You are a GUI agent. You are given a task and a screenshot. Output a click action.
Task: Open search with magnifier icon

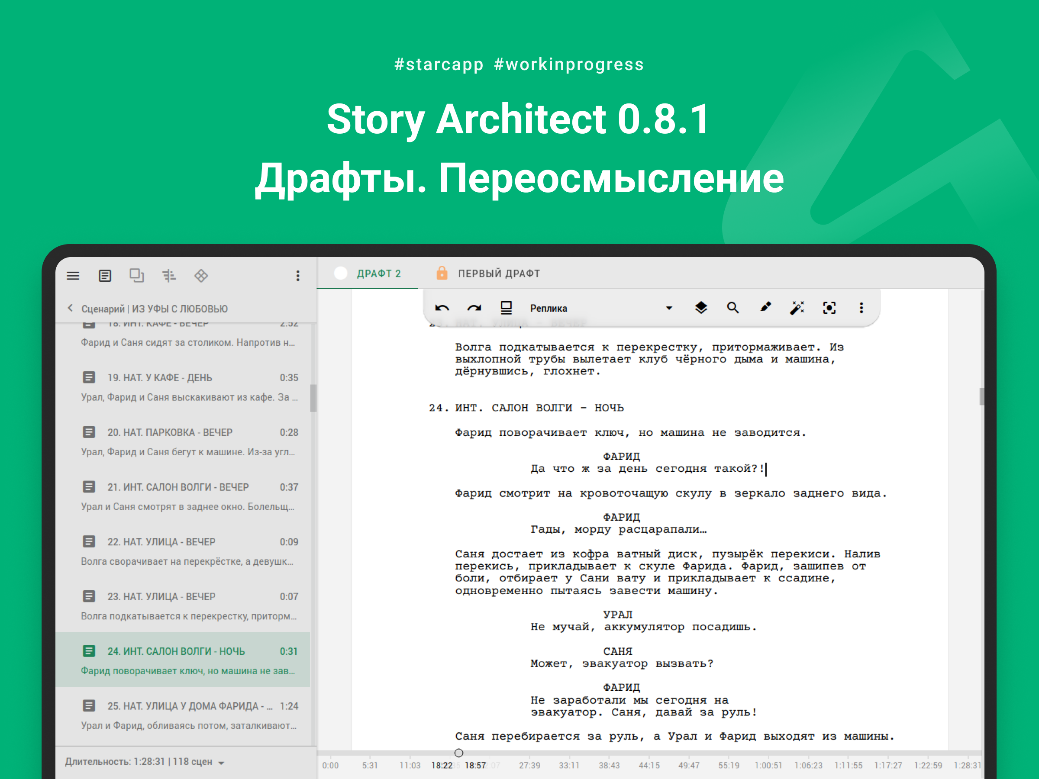pyautogui.click(x=733, y=308)
